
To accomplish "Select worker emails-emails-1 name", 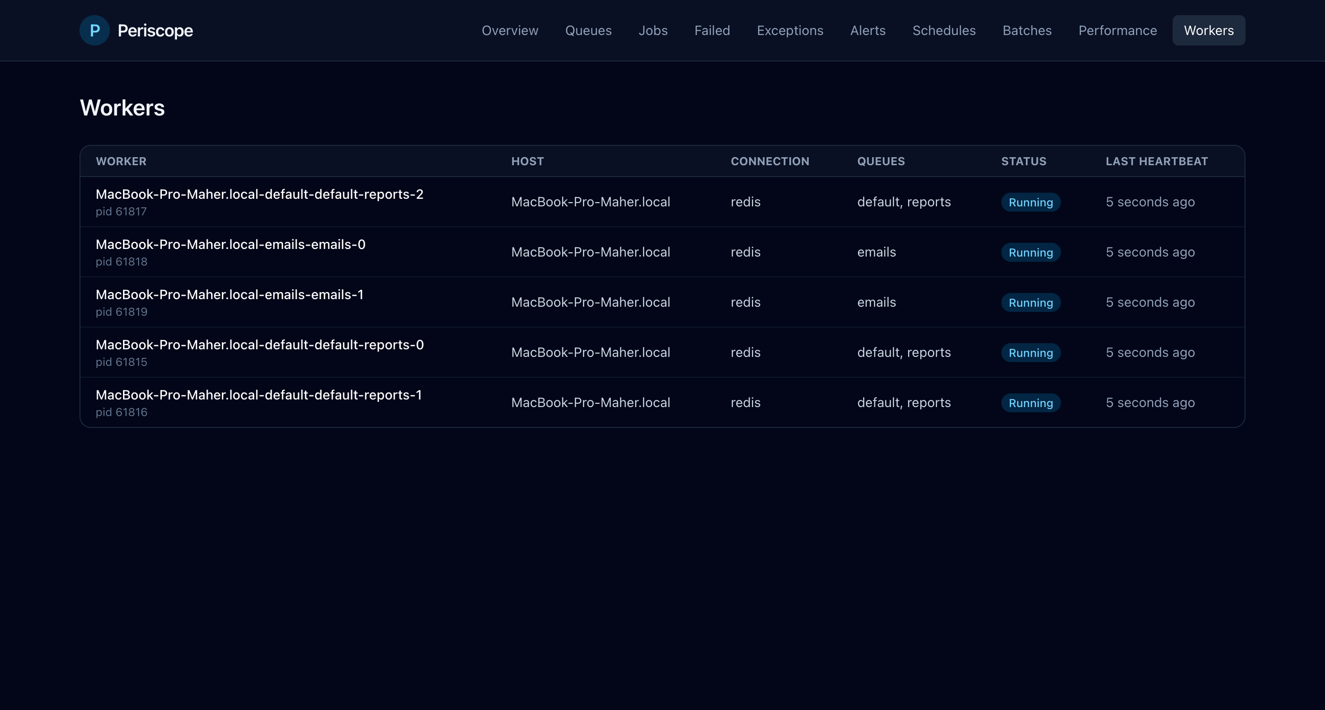I will click(230, 294).
